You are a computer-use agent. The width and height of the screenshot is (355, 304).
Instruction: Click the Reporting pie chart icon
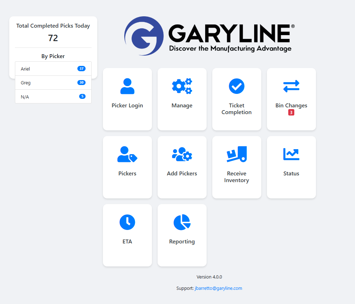point(182,222)
